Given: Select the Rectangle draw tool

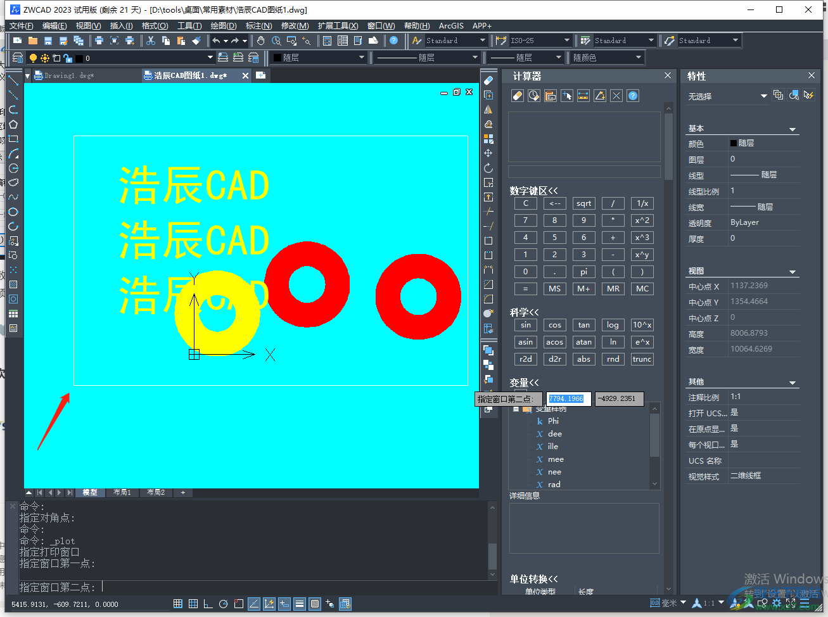Looking at the screenshot, I should (x=13, y=139).
